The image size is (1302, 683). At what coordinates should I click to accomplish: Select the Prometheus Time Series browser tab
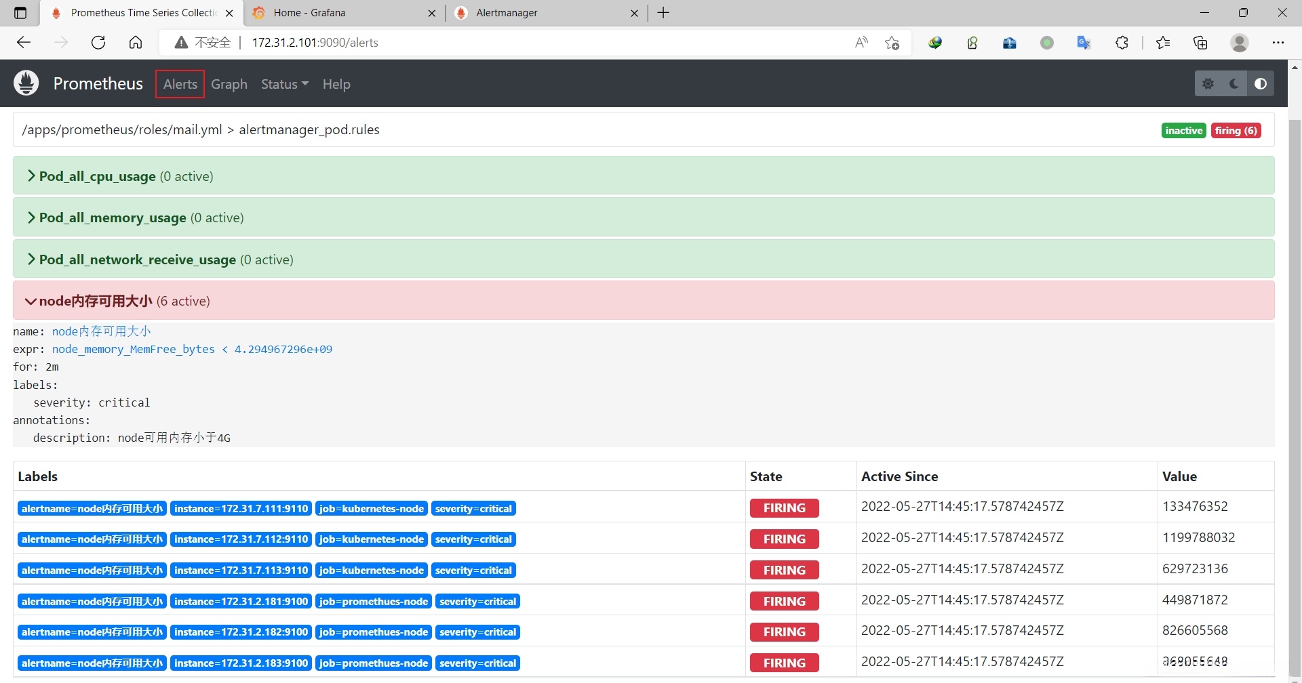(x=142, y=13)
